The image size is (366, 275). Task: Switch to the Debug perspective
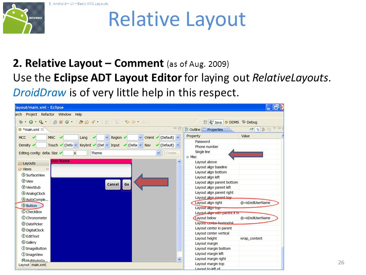[249, 122]
